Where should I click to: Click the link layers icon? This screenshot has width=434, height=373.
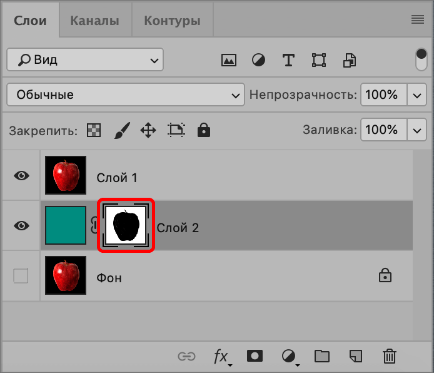coord(186,356)
